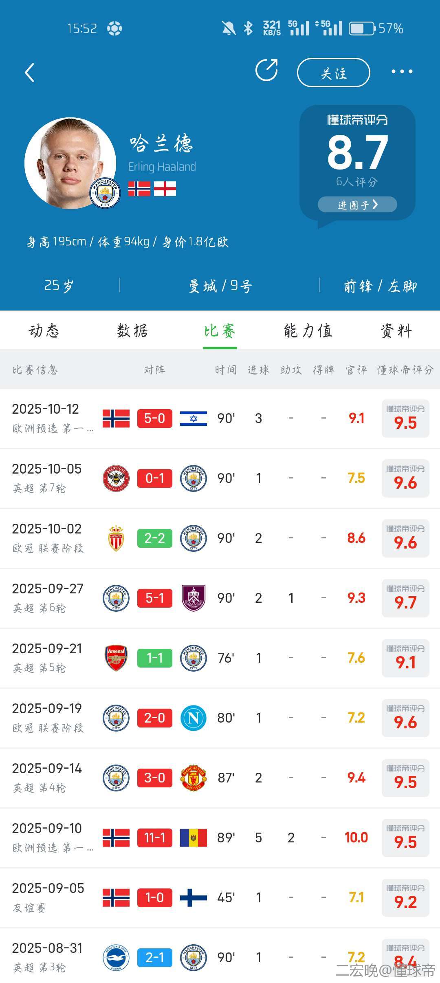Tap the England flag under player name
The image size is (440, 983).
pos(165,189)
